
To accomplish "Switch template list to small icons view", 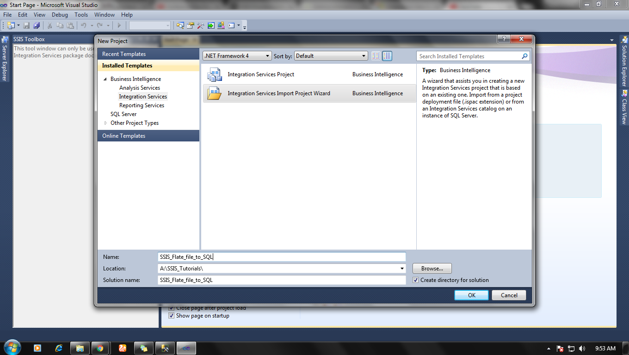I will point(376,56).
